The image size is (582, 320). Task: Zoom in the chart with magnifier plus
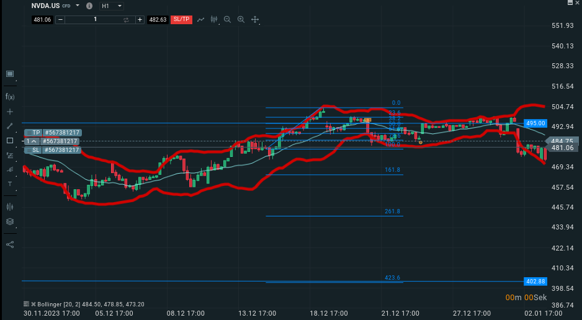click(241, 20)
